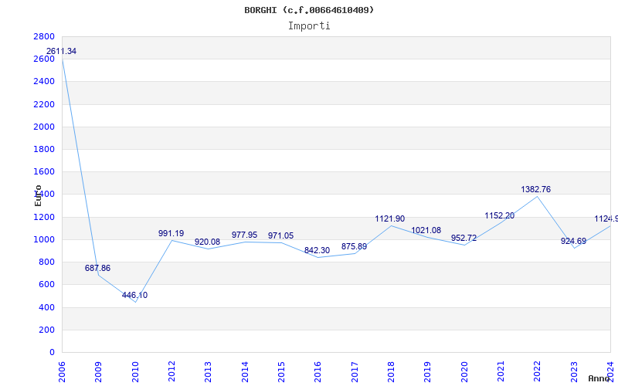Click the 1382.76 data label
The image size is (618, 386).
coord(535,189)
